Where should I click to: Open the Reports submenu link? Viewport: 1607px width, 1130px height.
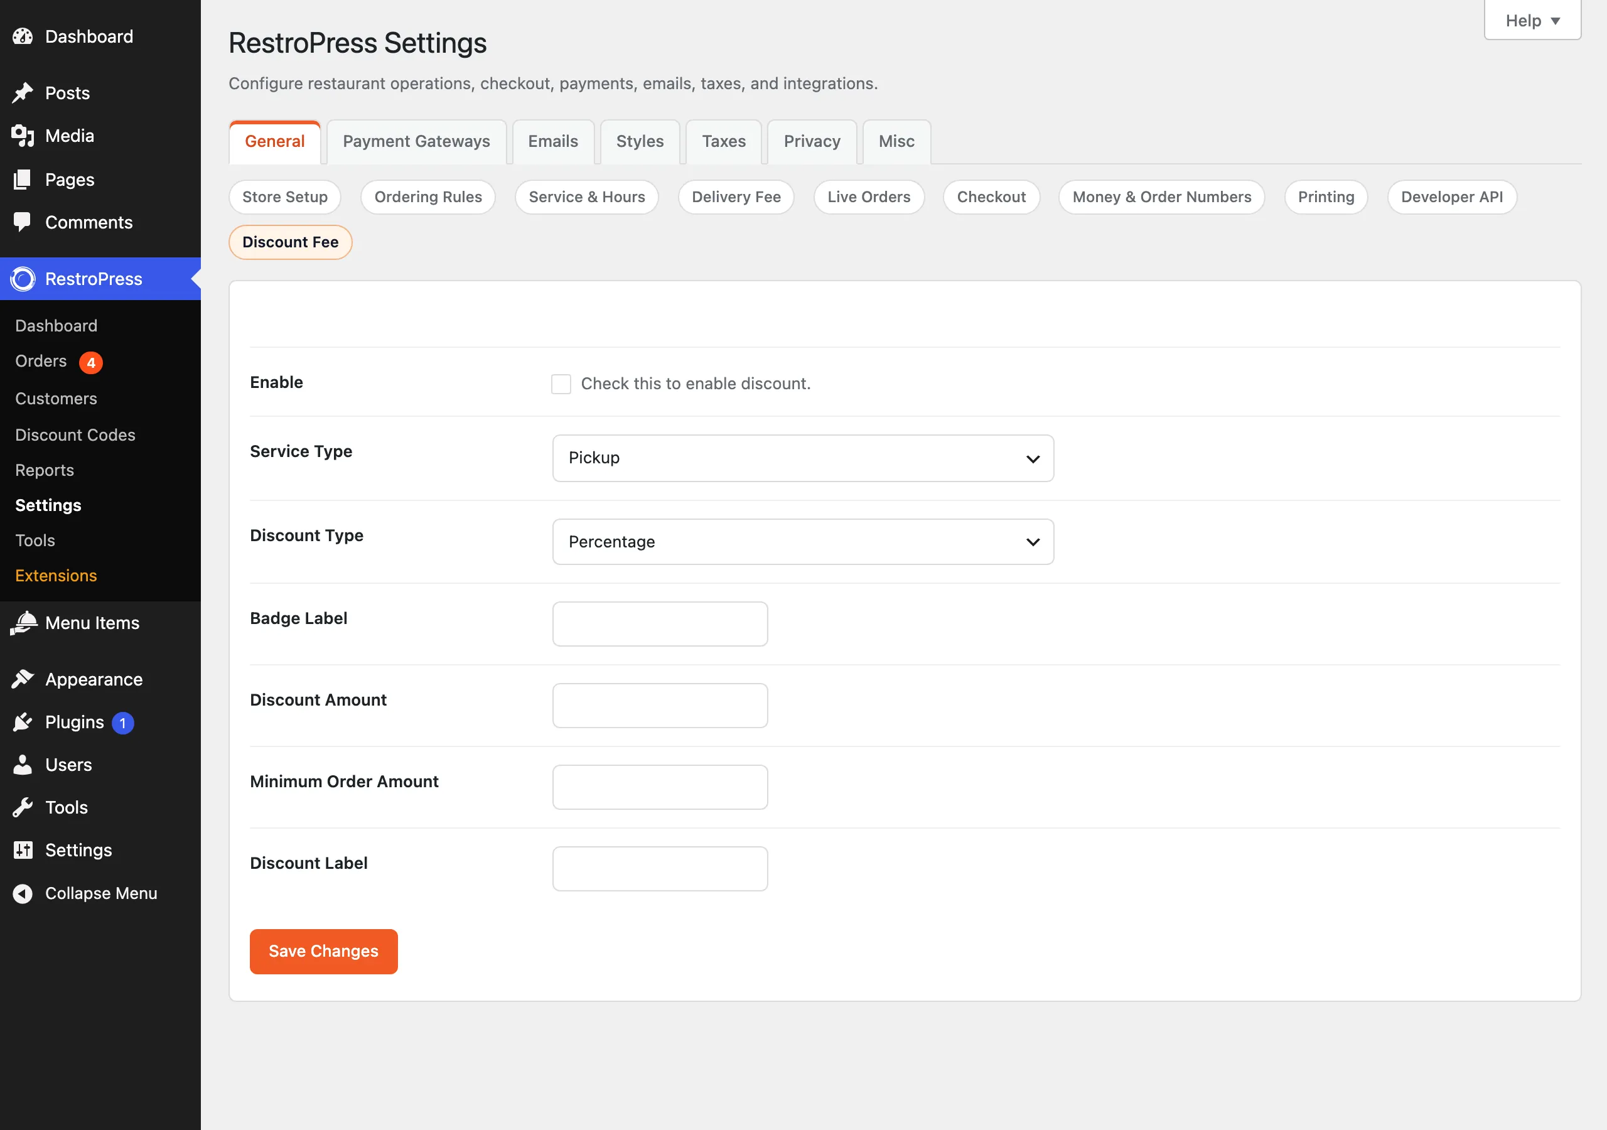(45, 470)
